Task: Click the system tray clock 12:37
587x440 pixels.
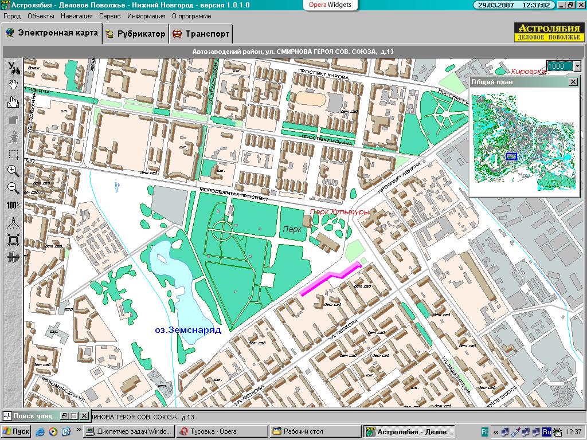Action: click(x=574, y=432)
